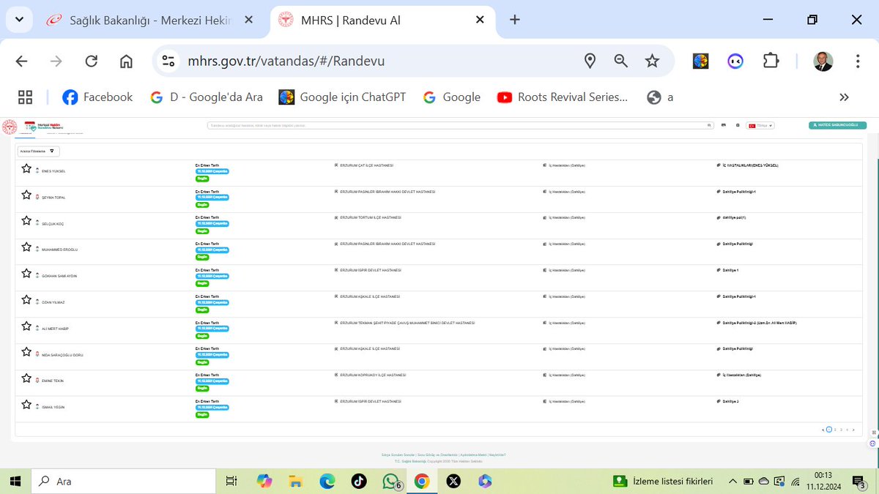Select the ERZURUM ÇAT İLÇE HASTANESİ row
This screenshot has width=879, height=494.
pyautogui.click(x=439, y=173)
